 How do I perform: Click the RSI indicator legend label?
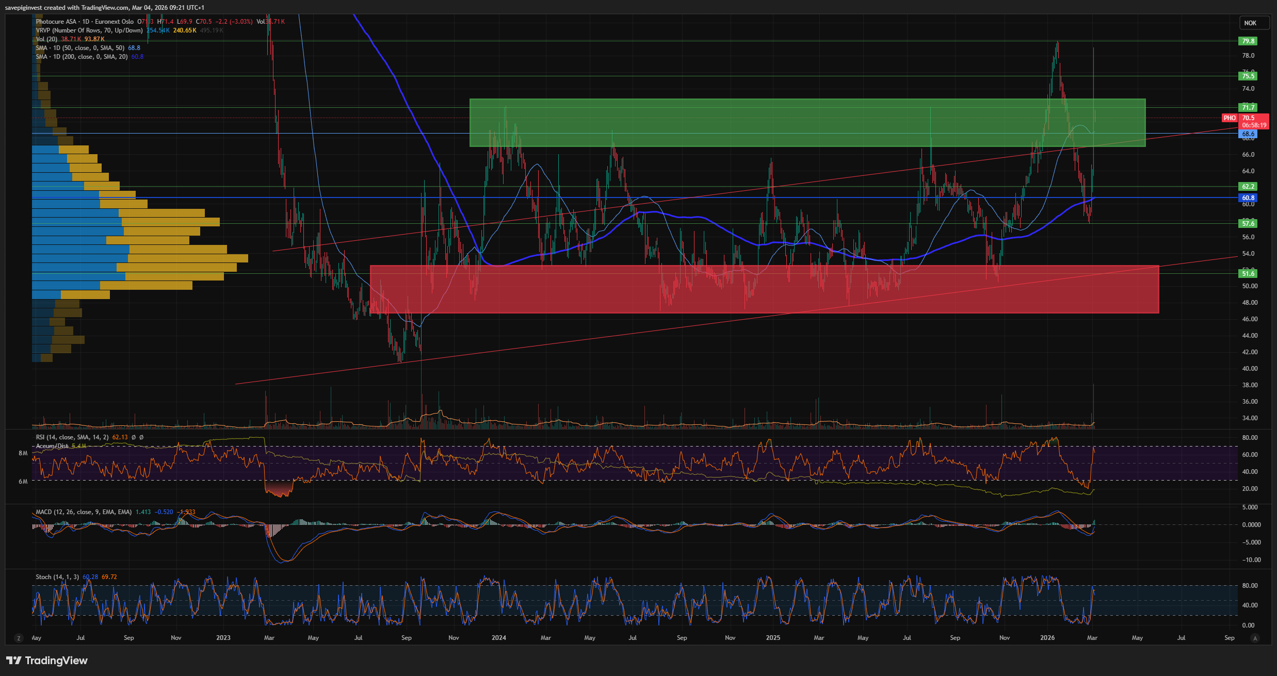[x=72, y=437]
